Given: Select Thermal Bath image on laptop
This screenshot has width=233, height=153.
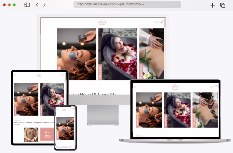Looking at the screenshot, I should 177,110.
